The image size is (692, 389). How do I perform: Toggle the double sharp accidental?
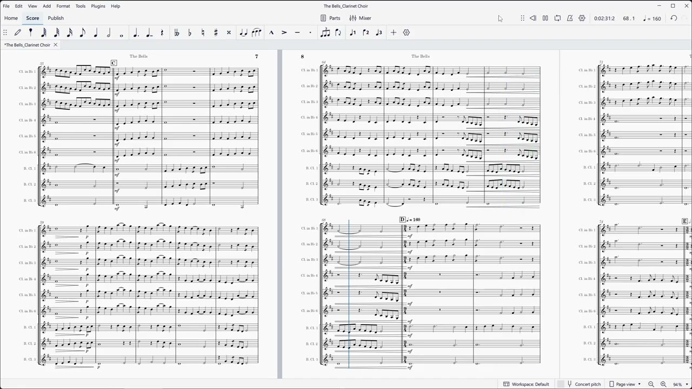point(228,32)
